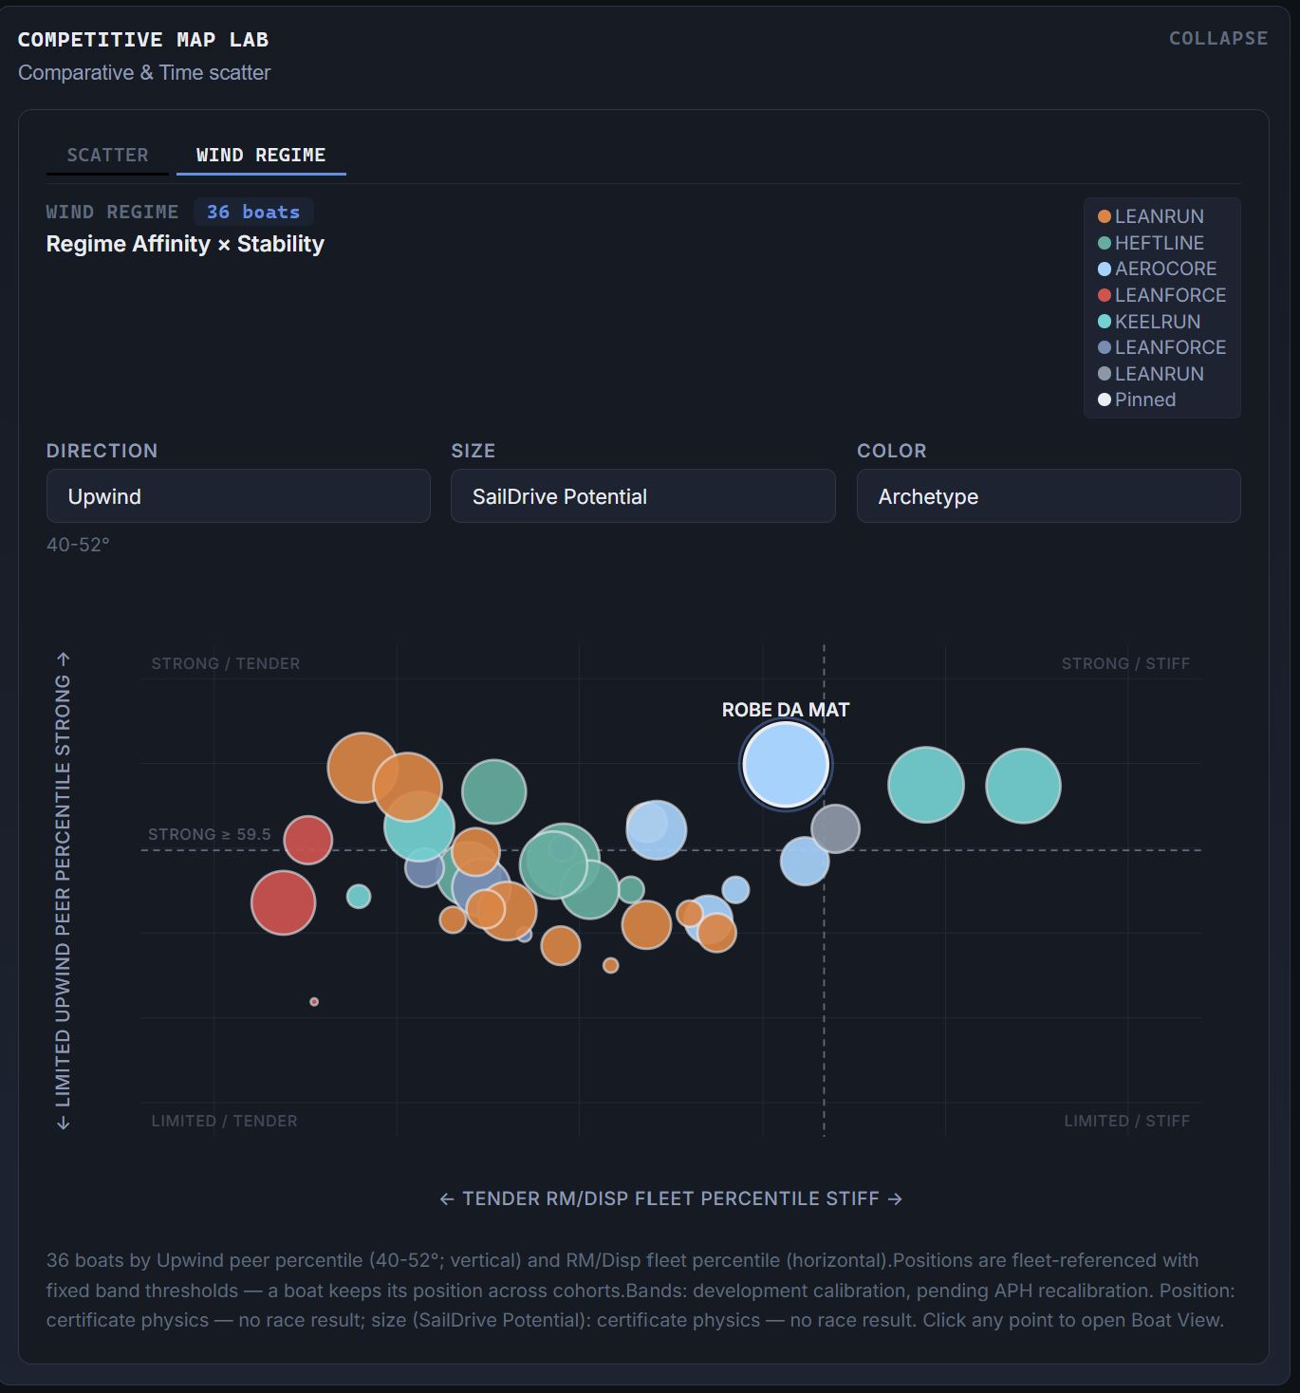1300x1393 pixels.
Task: Click the tiny red dot at the chart's bottom left
Action: 314,1002
